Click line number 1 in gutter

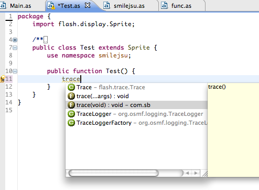(x=10, y=16)
